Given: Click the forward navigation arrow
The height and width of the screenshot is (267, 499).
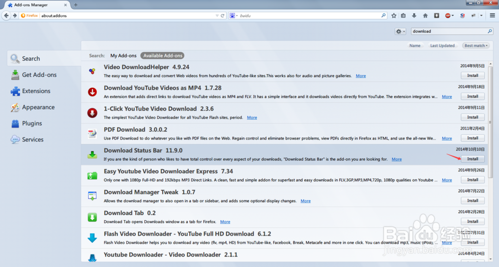Looking at the screenshot, I should tap(14, 15).
